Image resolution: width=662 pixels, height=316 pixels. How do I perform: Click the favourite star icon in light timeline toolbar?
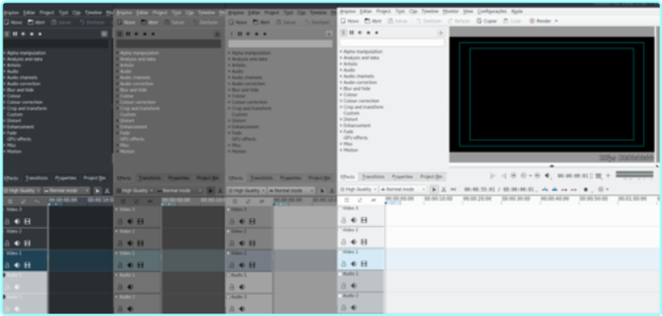pos(586,189)
